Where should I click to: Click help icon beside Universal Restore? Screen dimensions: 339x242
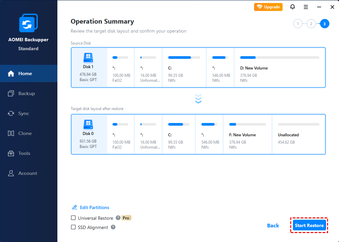[118, 218]
